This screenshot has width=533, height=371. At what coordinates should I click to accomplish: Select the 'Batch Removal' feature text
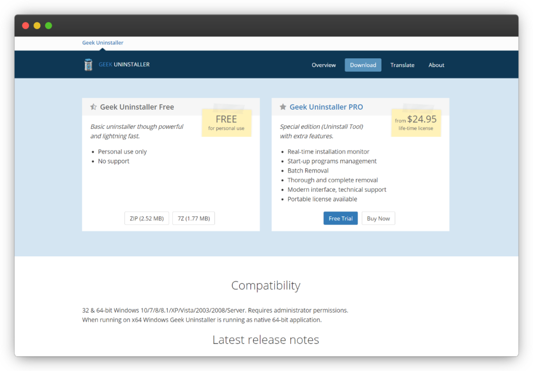point(308,170)
